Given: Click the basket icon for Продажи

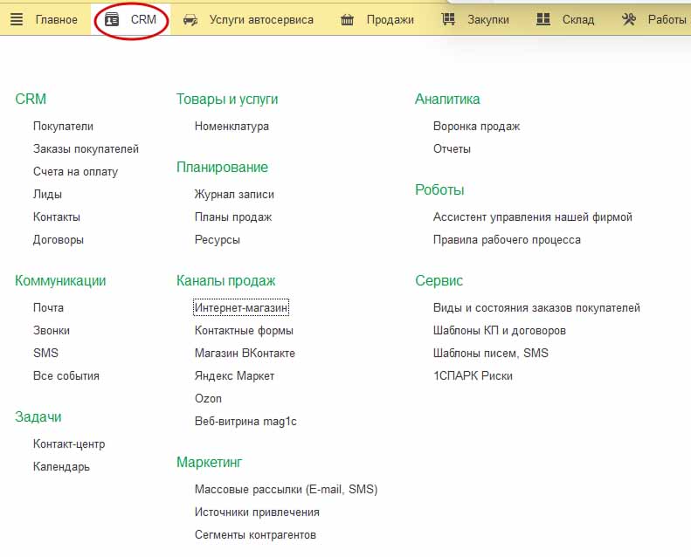Looking at the screenshot, I should pos(348,19).
